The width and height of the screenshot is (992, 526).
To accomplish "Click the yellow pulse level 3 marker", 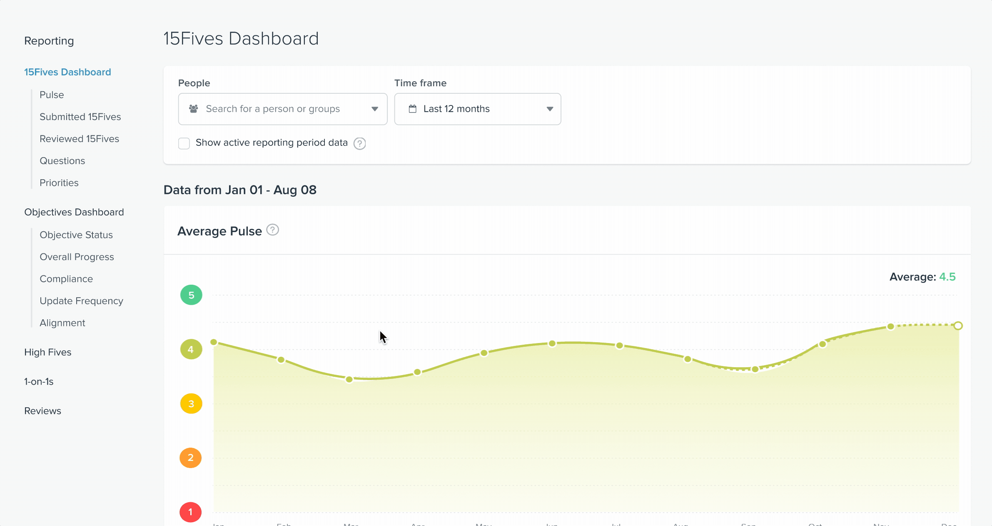I will click(x=191, y=403).
